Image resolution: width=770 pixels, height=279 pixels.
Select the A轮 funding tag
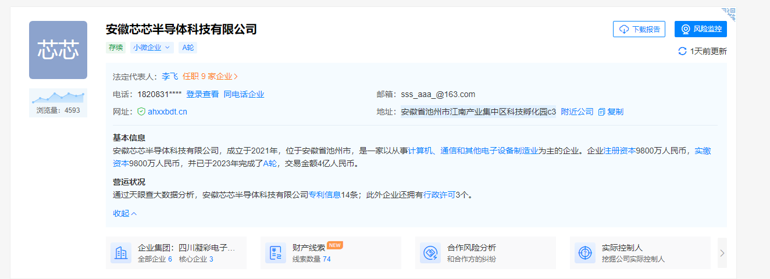click(x=188, y=48)
